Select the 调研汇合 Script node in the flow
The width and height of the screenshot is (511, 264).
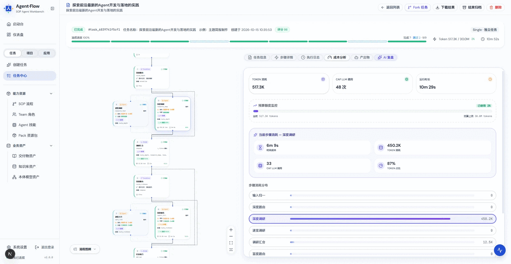151,153
